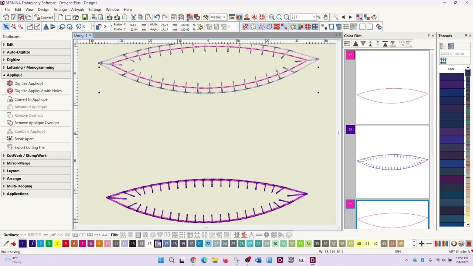
Task: Expand the Mirror-Merge toolbox
Action: pos(36,163)
